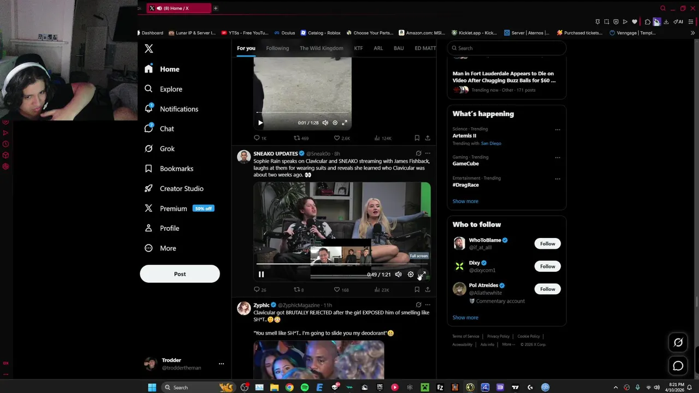699x393 pixels.
Task: Open Grok in sidebar
Action: coord(159,148)
